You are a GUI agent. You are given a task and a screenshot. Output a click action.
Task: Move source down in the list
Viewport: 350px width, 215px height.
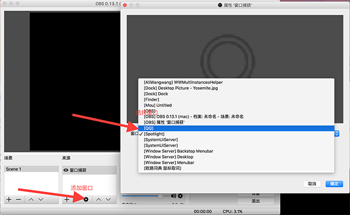coord(108,200)
